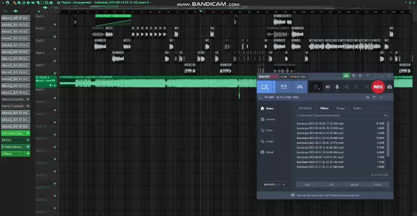Open About section in Bandicam sidebar
The image size is (417, 216).
click(267, 152)
